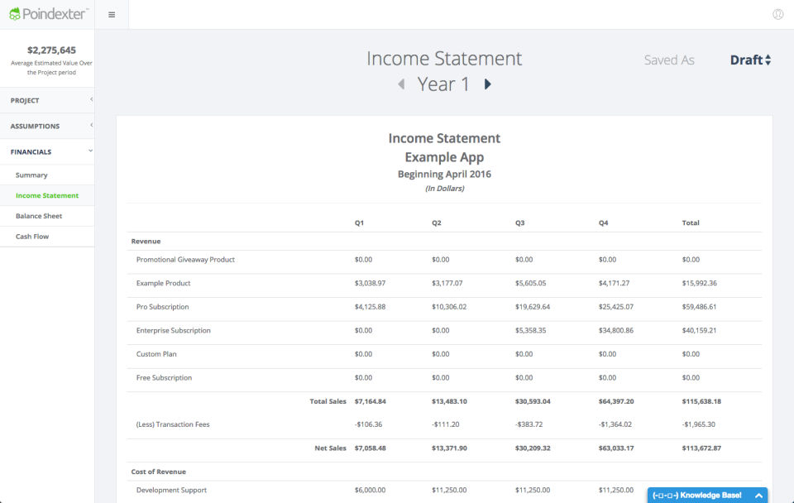794x503 pixels.
Task: Click Net Sales Q3 value $30,209.32
Action: (x=533, y=448)
